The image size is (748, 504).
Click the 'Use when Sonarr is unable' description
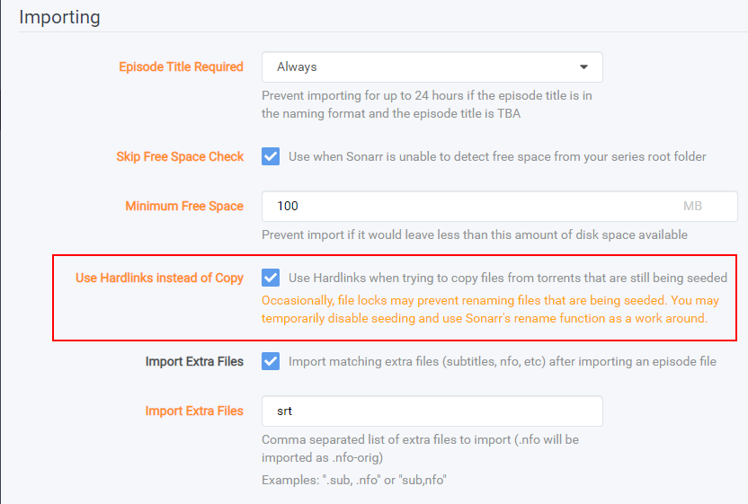click(x=497, y=156)
